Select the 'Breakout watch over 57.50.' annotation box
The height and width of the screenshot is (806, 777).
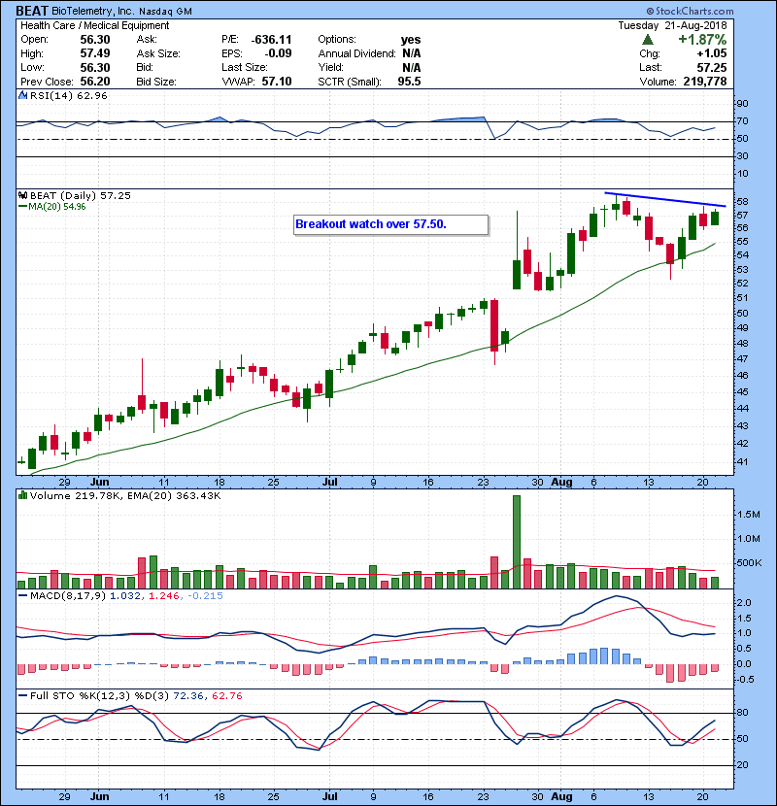[390, 224]
